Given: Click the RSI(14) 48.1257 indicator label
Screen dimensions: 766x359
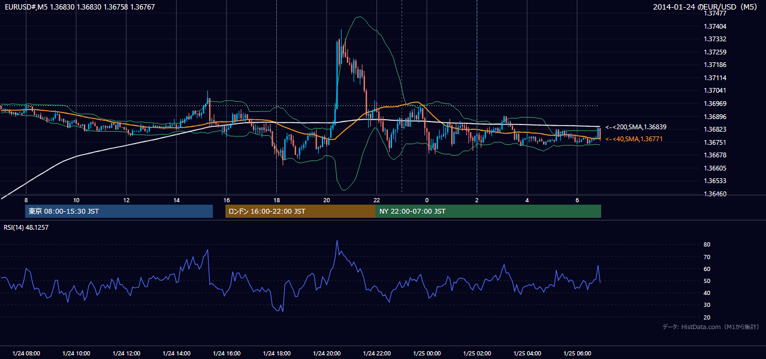Looking at the screenshot, I should [26, 227].
